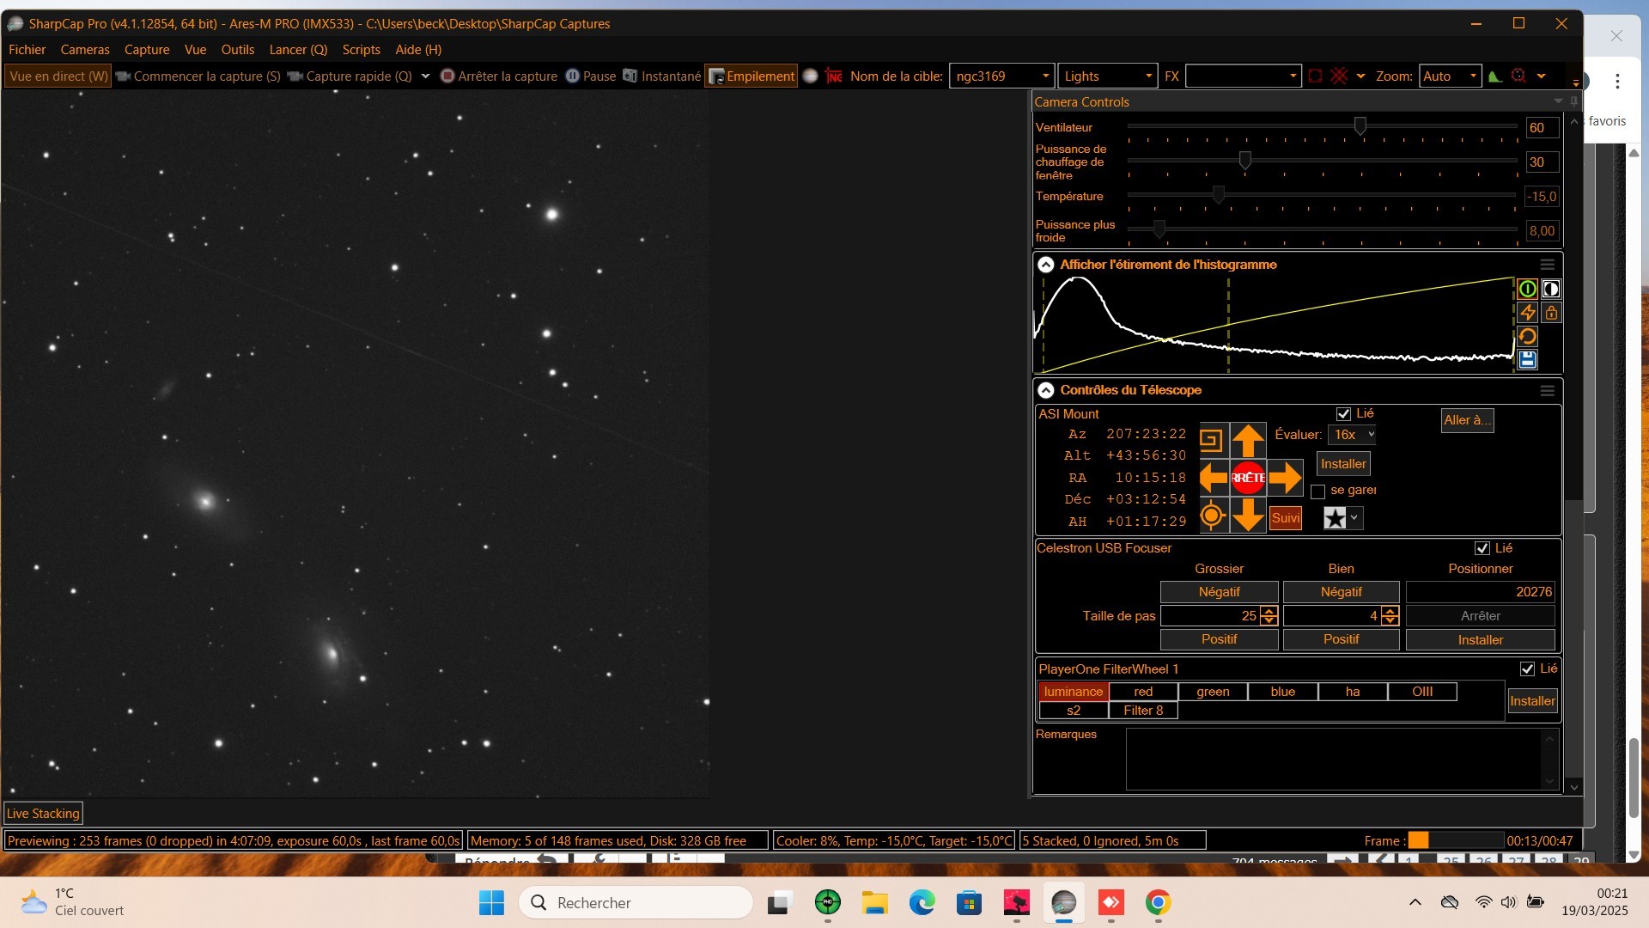Click the histogram panel hamburger menu icon
This screenshot has width=1649, height=928.
[x=1548, y=265]
